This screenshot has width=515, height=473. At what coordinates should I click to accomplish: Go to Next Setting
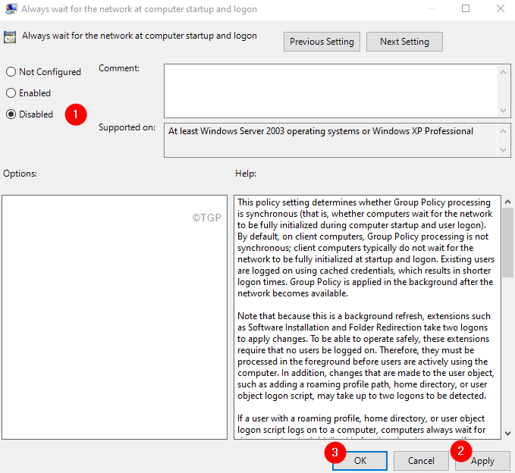(404, 42)
